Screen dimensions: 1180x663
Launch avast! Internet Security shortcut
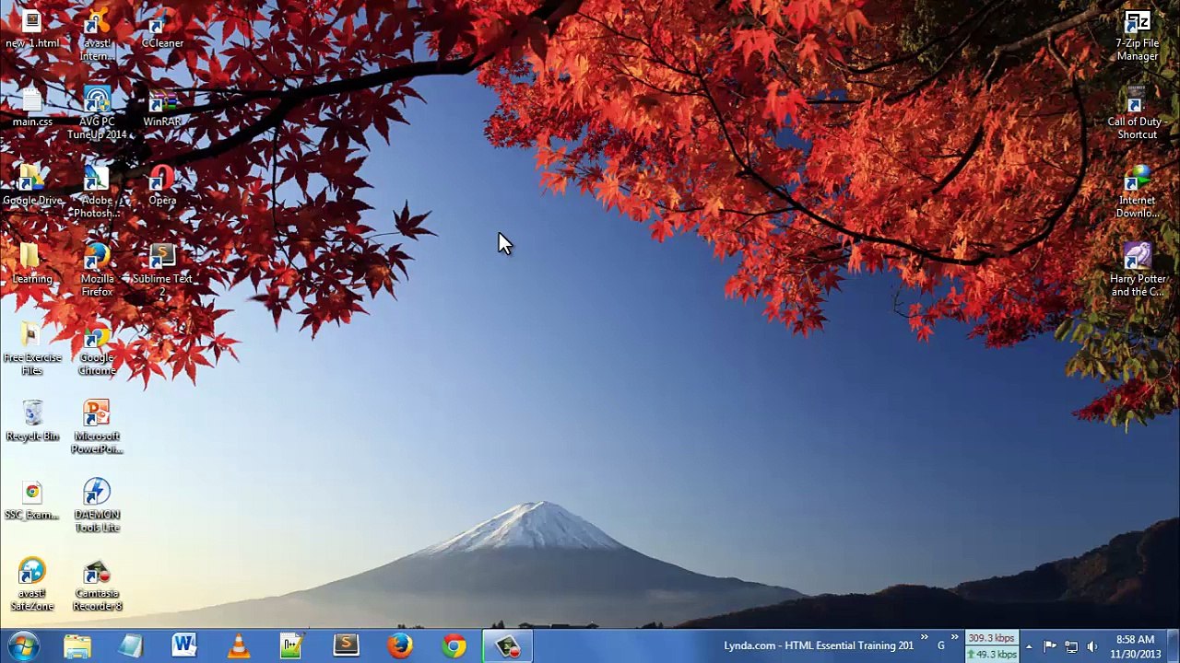click(x=97, y=36)
